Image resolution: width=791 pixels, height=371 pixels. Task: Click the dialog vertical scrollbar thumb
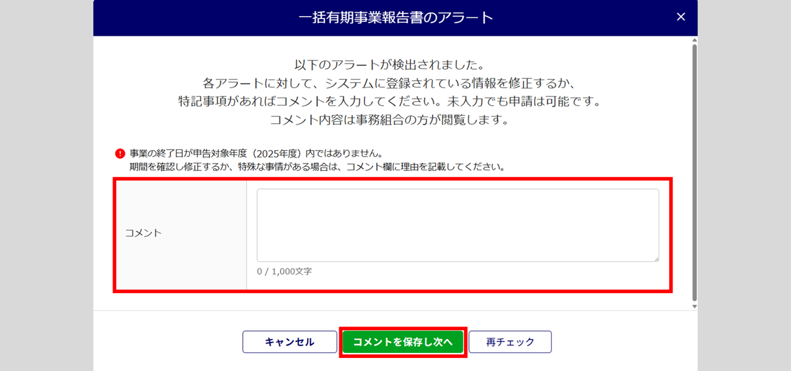tap(695, 173)
